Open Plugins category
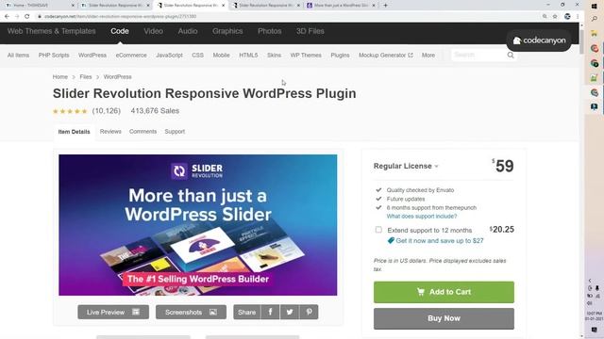 pos(340,56)
